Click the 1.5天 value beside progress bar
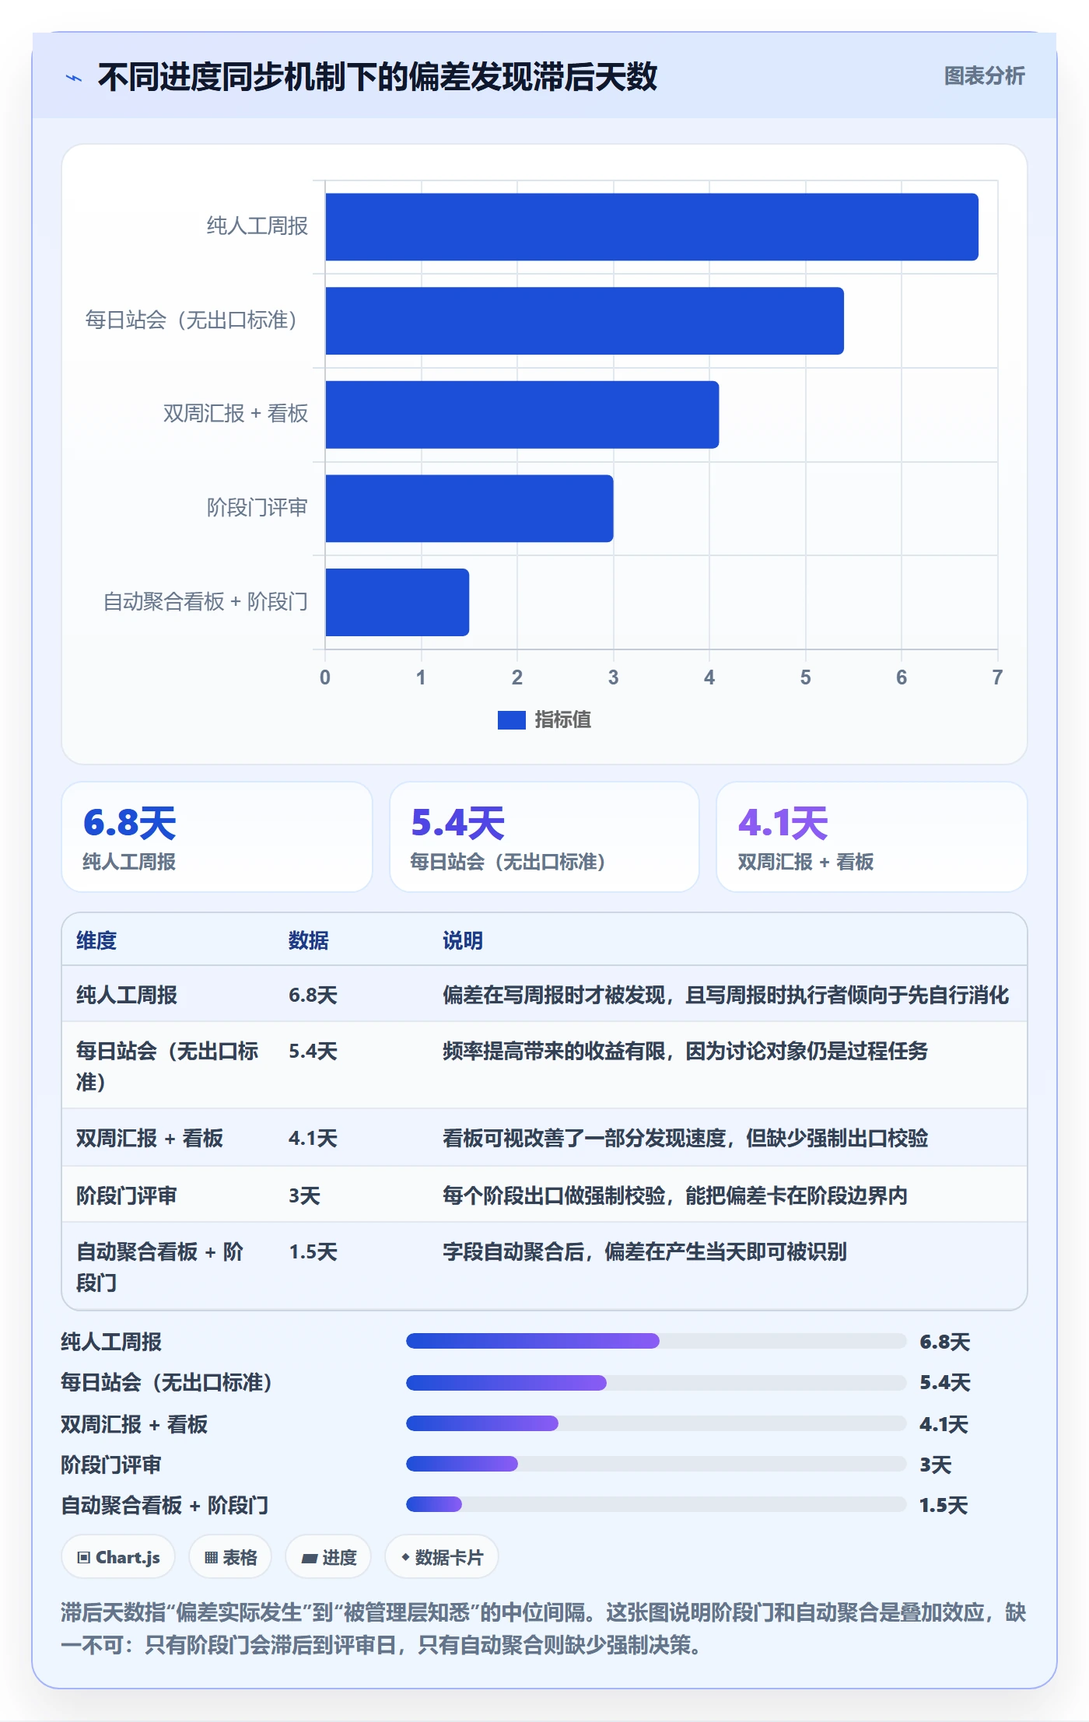1089x1722 pixels. (x=944, y=1505)
